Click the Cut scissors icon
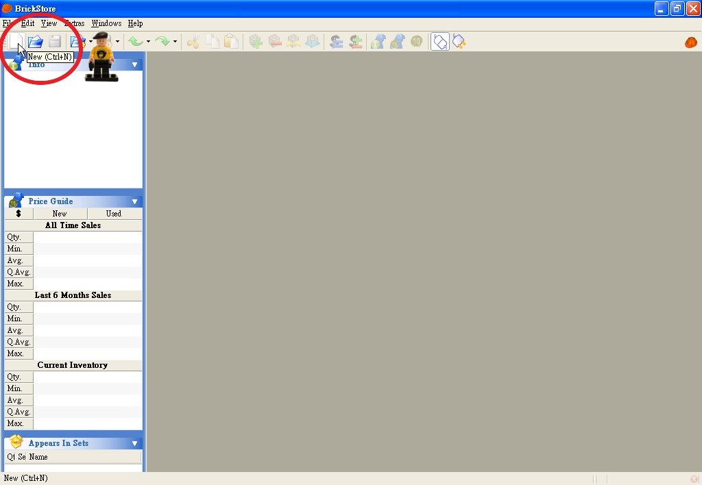The width and height of the screenshot is (702, 485). [x=193, y=42]
